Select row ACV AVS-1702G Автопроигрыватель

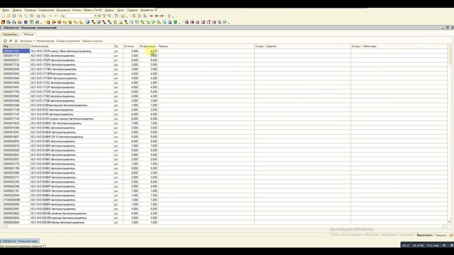tap(72, 56)
